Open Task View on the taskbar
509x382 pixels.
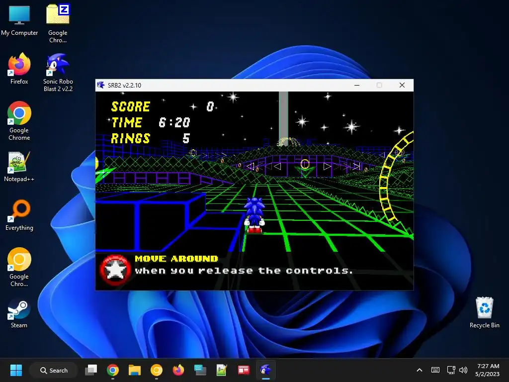pos(91,370)
